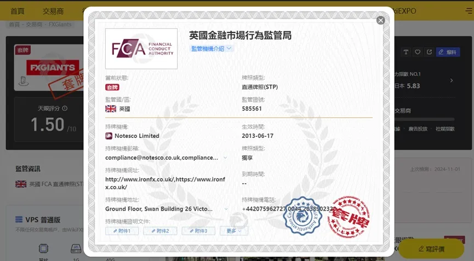Click the CPU chip icon under VPS
Viewport: 474px width, 261px height.
[43, 248]
